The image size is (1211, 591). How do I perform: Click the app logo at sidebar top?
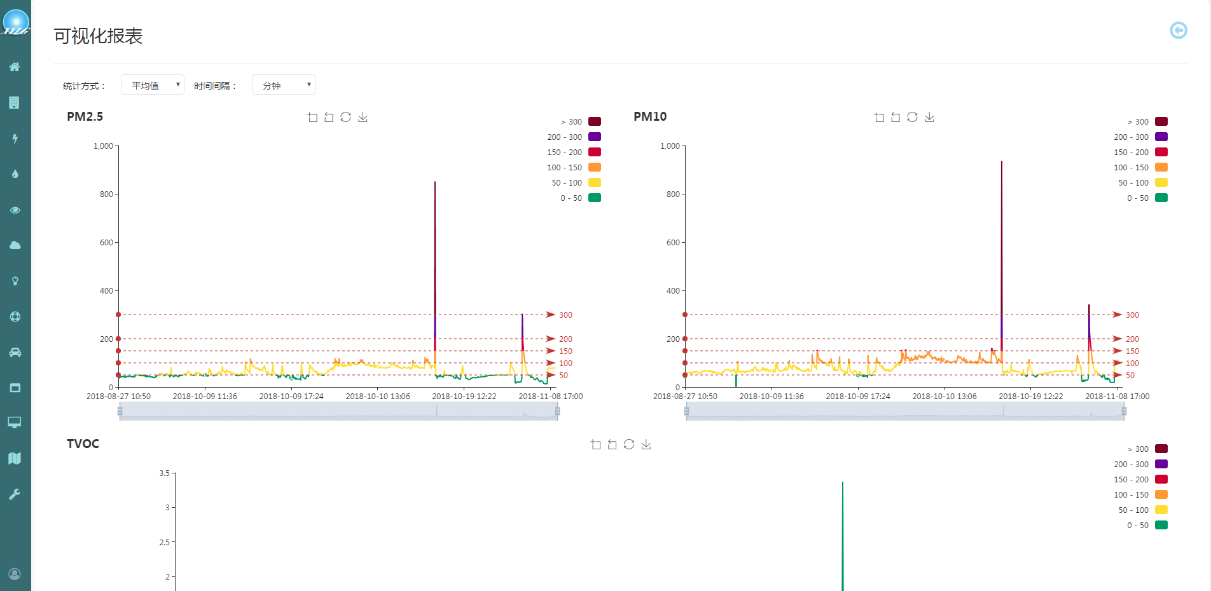[x=15, y=24]
